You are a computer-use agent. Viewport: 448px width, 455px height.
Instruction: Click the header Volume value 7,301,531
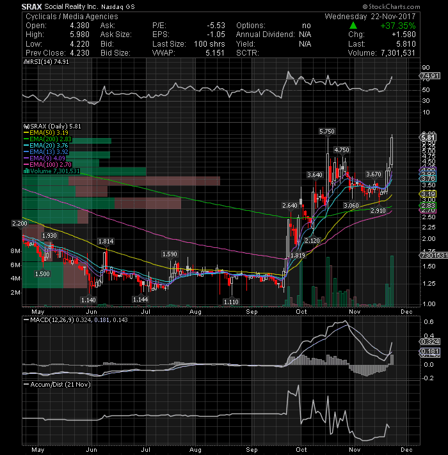pyautogui.click(x=398, y=53)
